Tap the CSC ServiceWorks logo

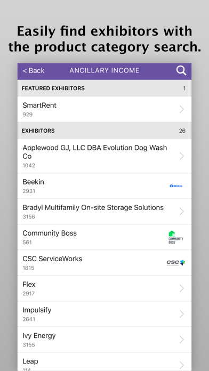(x=176, y=263)
